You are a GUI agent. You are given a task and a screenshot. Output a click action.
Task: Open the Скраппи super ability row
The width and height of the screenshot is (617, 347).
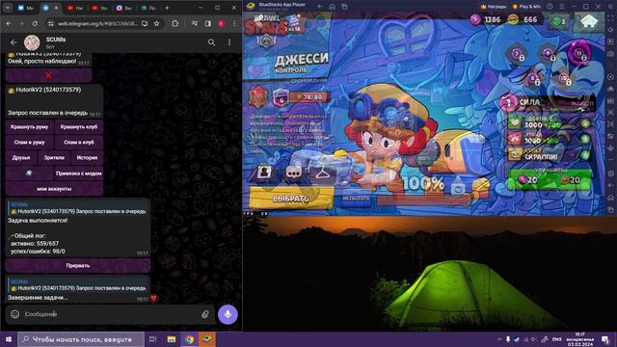coord(550,154)
